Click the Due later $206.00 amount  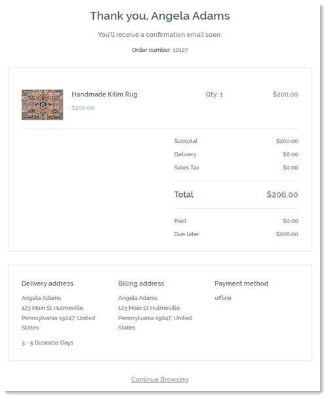point(287,234)
